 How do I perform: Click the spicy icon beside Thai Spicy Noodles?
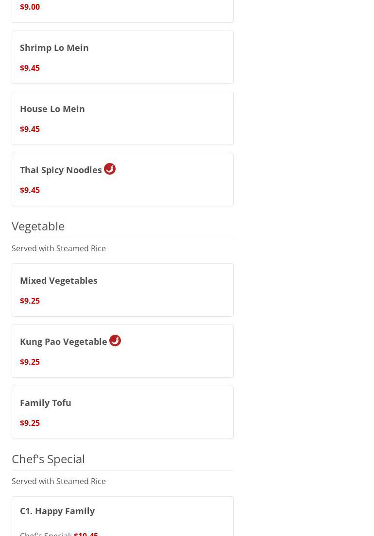(x=110, y=169)
